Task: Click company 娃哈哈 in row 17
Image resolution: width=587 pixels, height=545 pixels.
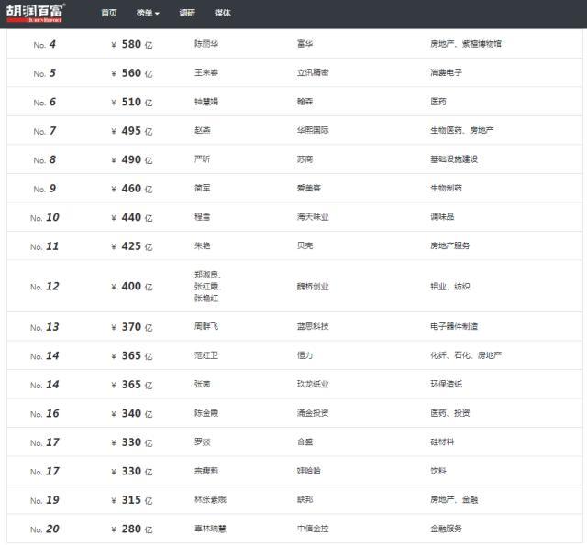Action: coord(308,471)
